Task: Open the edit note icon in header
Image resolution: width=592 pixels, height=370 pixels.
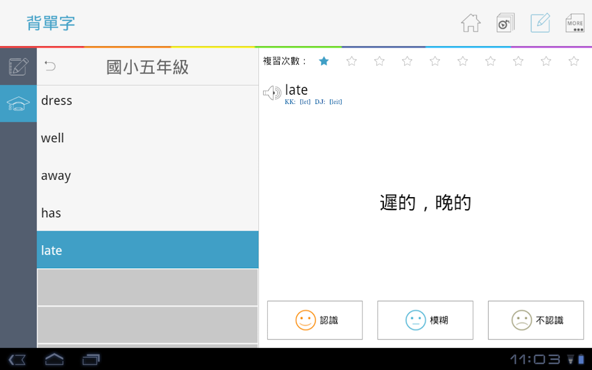Action: 541,23
